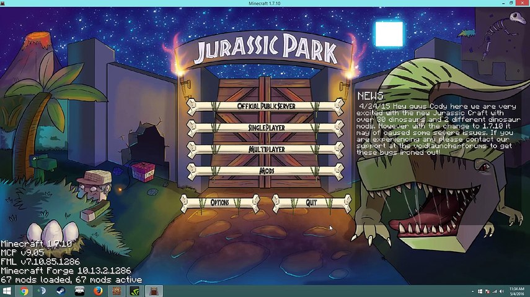The image size is (530, 297).
Task: Open the NVIDIA taskbar icon
Action: pos(135,291)
